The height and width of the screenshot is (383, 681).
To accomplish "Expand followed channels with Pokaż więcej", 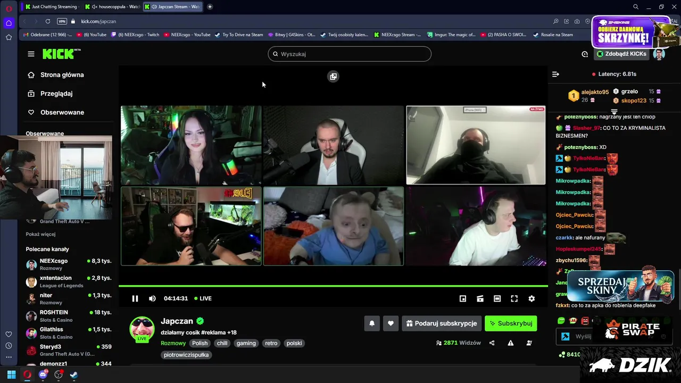I will pyautogui.click(x=40, y=234).
